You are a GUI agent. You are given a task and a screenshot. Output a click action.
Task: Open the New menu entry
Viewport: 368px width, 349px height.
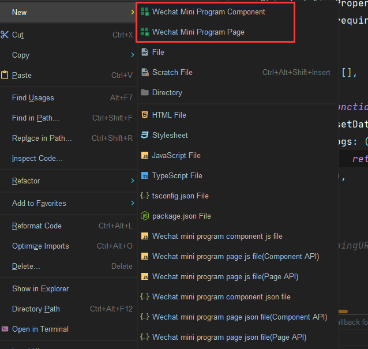tap(68, 12)
